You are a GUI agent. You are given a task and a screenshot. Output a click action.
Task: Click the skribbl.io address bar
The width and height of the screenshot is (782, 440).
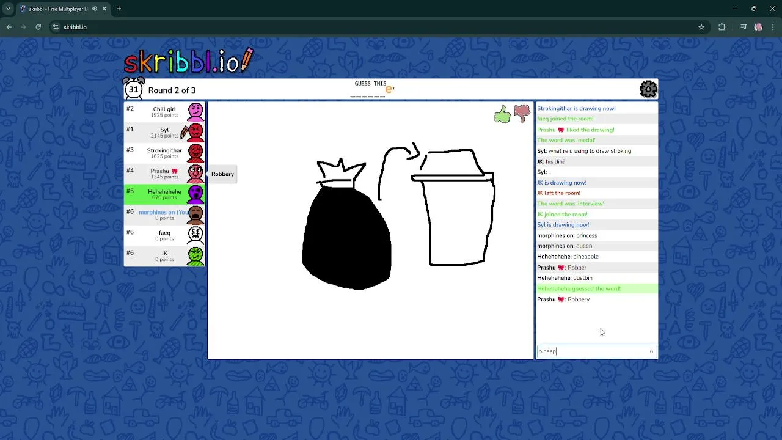point(379,27)
